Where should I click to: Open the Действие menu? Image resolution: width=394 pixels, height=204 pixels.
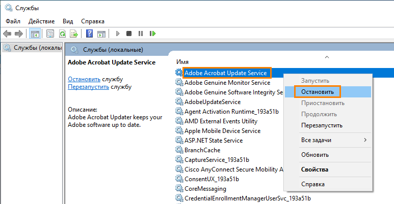41,21
